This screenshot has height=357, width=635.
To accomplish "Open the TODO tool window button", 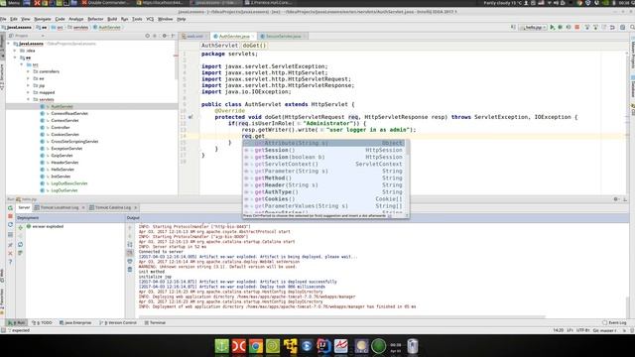I will pyautogui.click(x=42, y=323).
